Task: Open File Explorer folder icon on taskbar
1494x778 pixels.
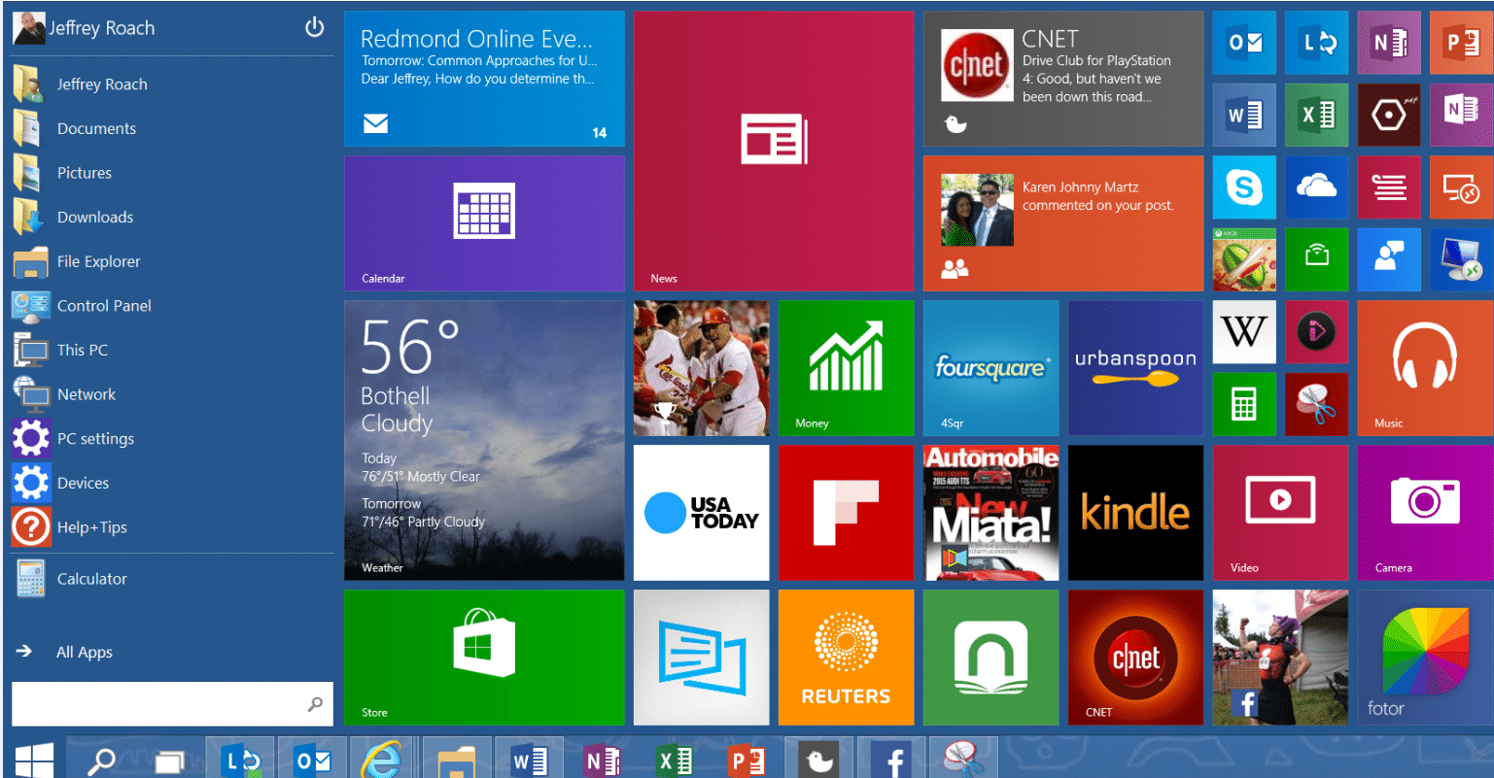Action: [x=456, y=761]
